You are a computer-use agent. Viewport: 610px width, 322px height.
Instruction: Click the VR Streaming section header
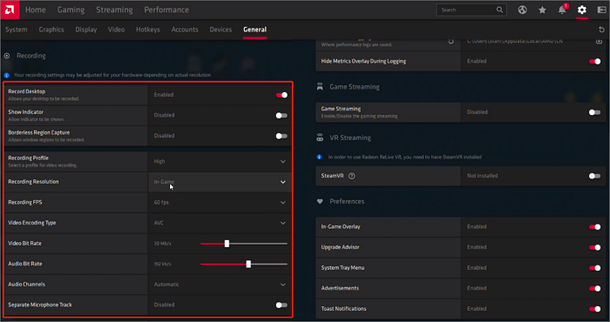(x=350, y=138)
